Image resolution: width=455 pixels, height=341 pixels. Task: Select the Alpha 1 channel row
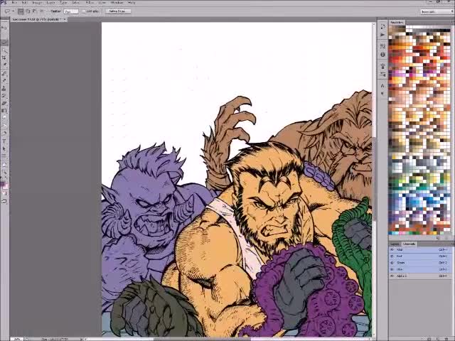click(x=421, y=276)
